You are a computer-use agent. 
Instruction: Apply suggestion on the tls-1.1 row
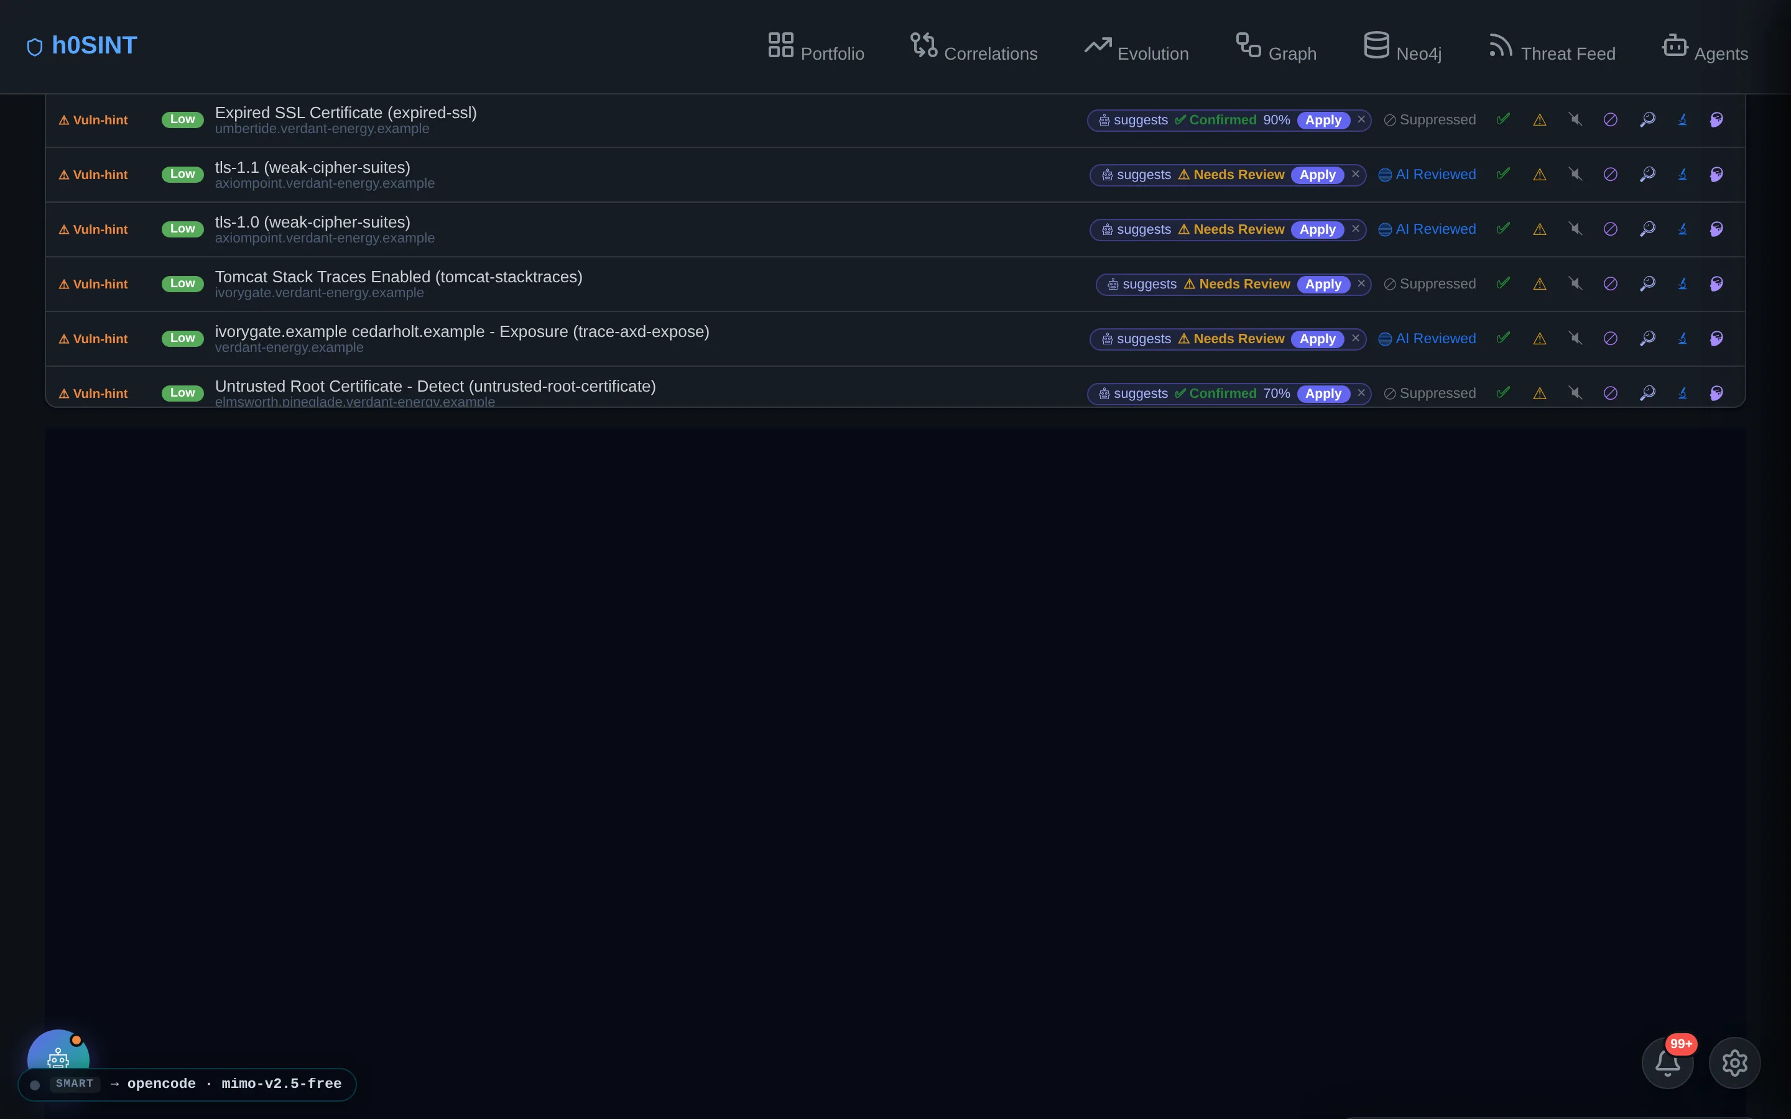(1317, 175)
